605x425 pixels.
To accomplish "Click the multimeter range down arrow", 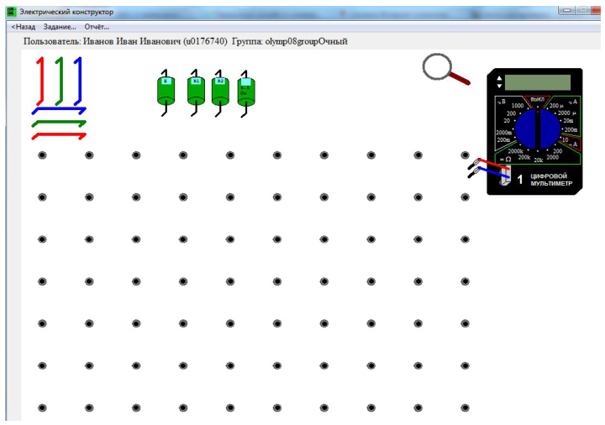I will click(x=499, y=86).
